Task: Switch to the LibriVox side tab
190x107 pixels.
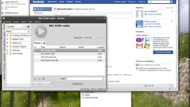Action: (x=4, y=76)
